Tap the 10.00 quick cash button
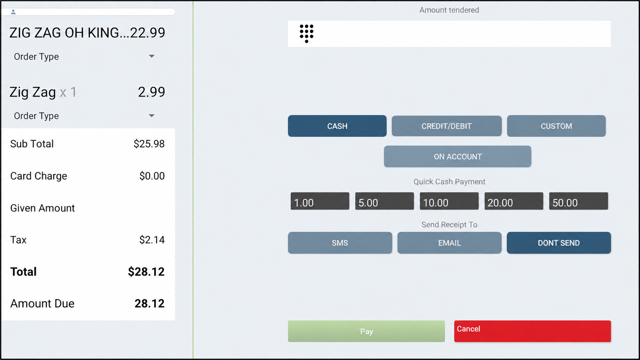640x360 pixels. [449, 201]
